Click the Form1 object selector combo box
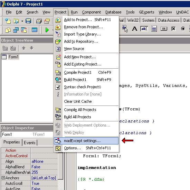The height and width of the screenshot is (190, 190). [x=27, y=134]
